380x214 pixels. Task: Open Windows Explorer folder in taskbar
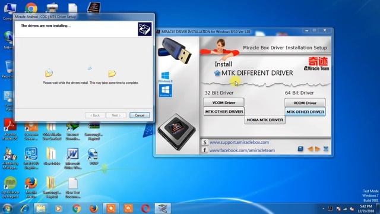pos(41,209)
